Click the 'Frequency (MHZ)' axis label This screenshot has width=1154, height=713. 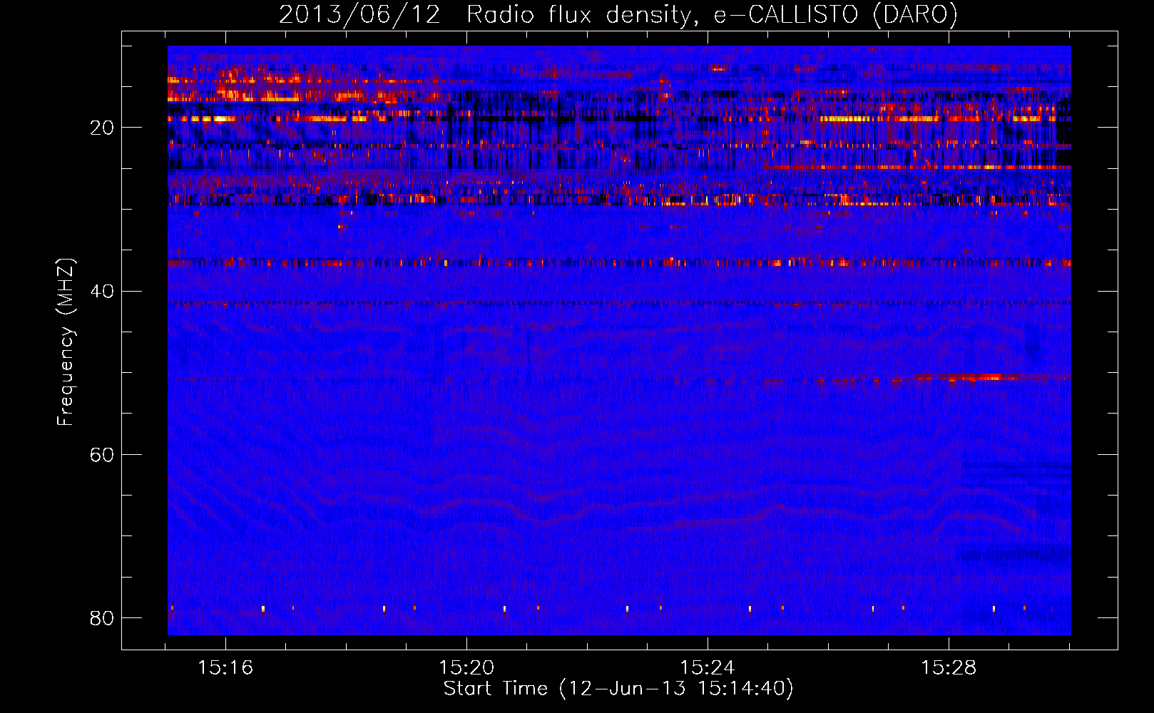66,342
